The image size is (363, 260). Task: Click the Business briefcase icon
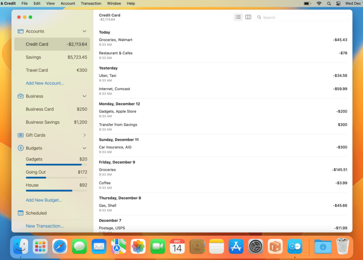coord(21,96)
